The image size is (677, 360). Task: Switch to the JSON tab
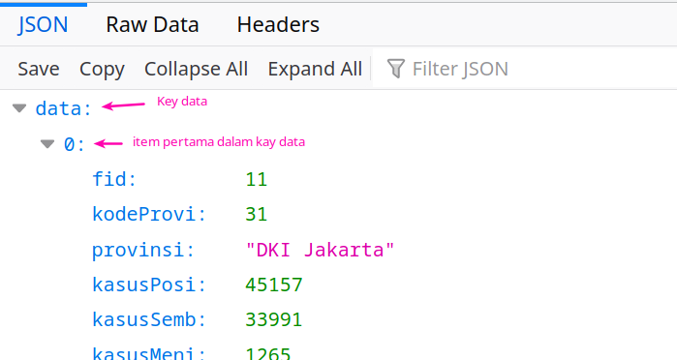[x=44, y=24]
